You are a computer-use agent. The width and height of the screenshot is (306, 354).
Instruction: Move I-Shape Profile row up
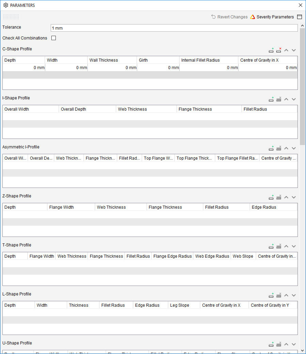286,99
